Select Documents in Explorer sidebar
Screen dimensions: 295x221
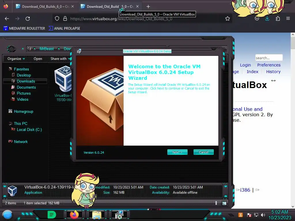[x=26, y=87]
